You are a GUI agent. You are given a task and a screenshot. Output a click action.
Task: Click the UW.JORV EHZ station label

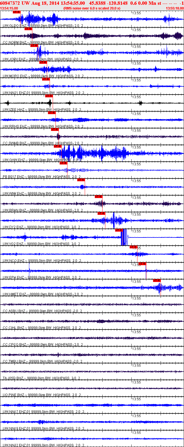tap(43, 59)
